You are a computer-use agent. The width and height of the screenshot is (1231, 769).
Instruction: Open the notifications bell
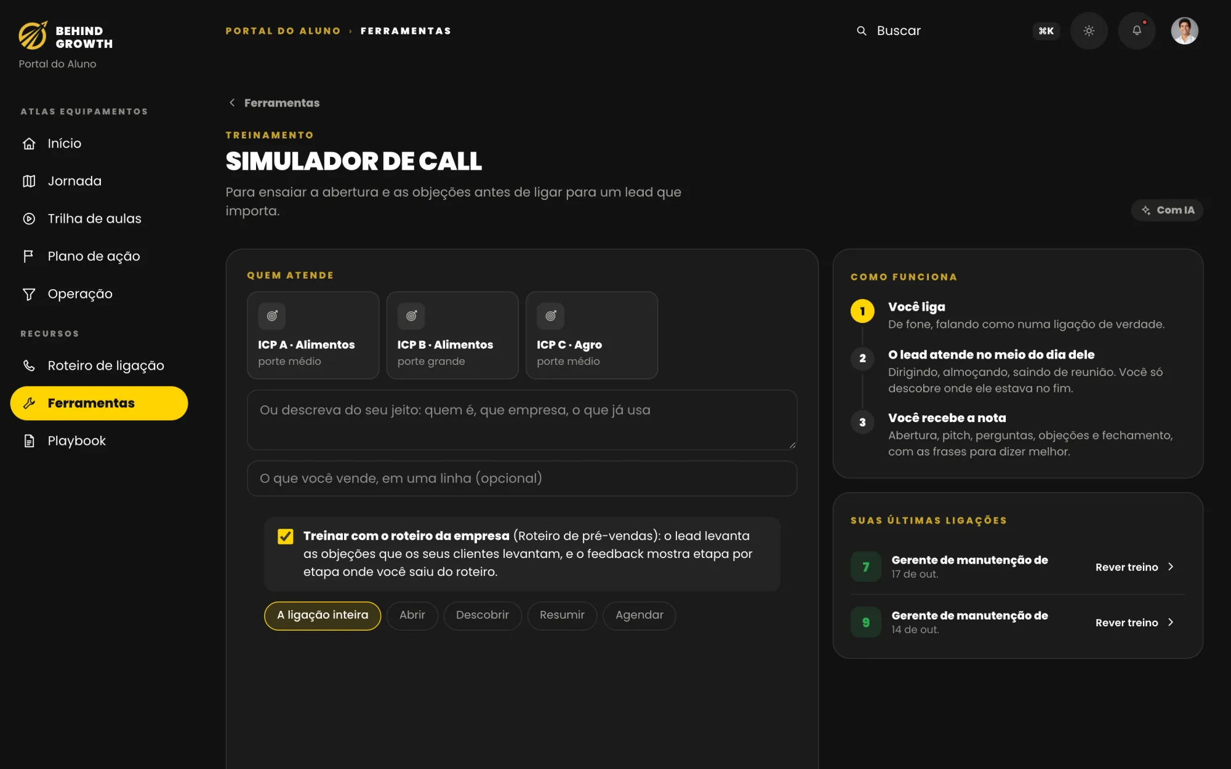click(x=1137, y=31)
